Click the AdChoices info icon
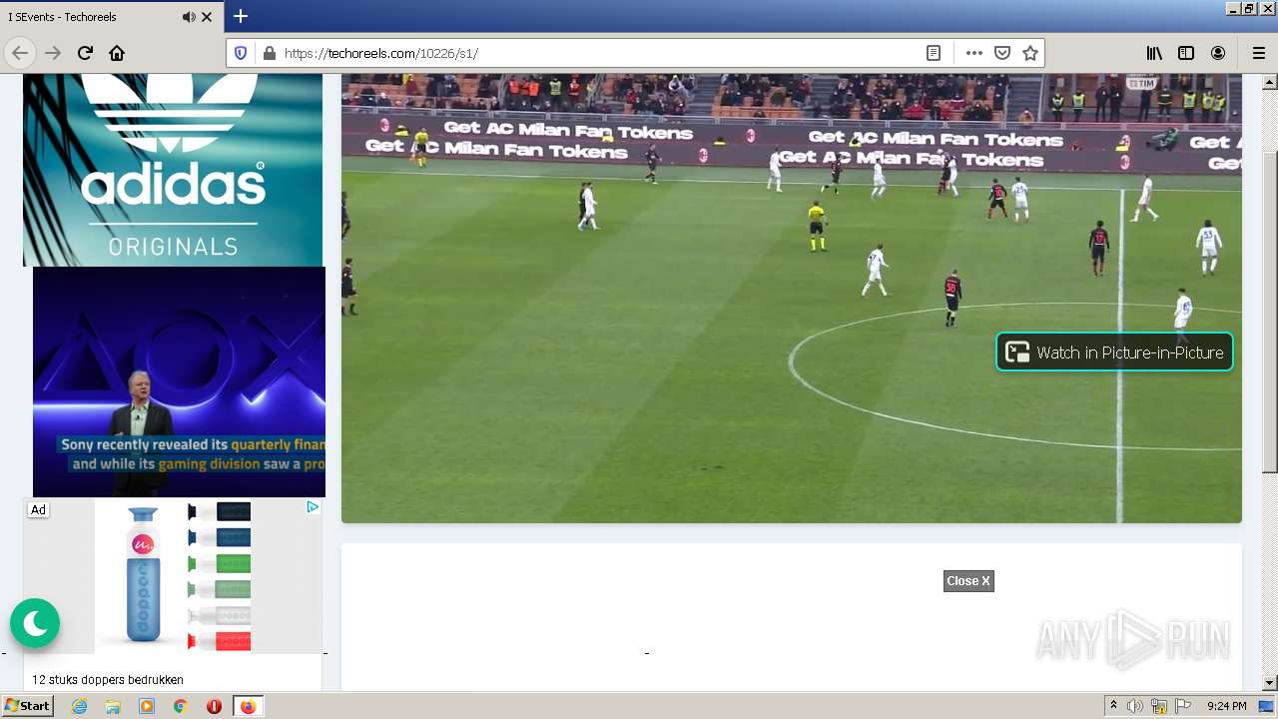 pos(313,507)
